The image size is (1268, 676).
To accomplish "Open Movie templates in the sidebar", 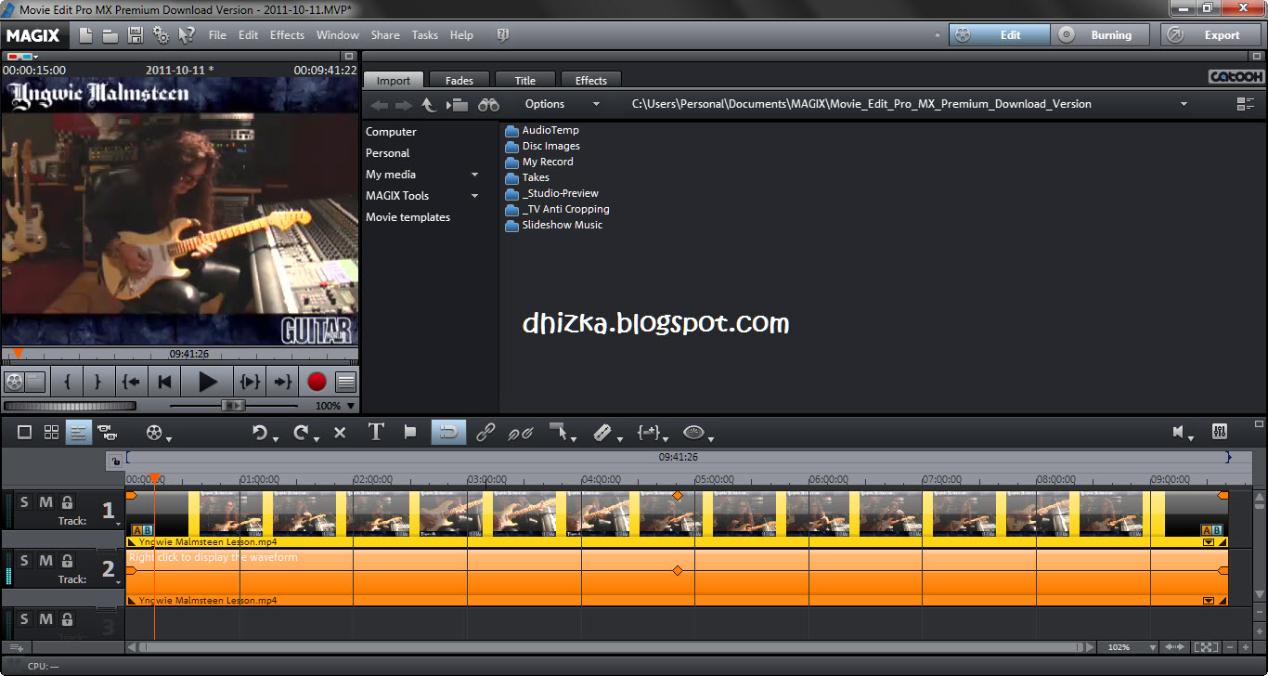I will point(408,217).
